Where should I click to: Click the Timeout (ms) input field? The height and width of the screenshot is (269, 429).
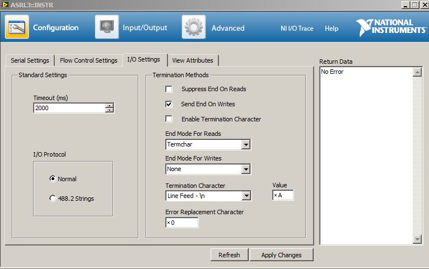point(69,108)
